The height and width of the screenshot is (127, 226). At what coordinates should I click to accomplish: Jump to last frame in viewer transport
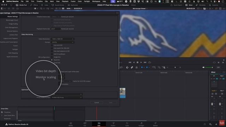[x=145, y=62]
